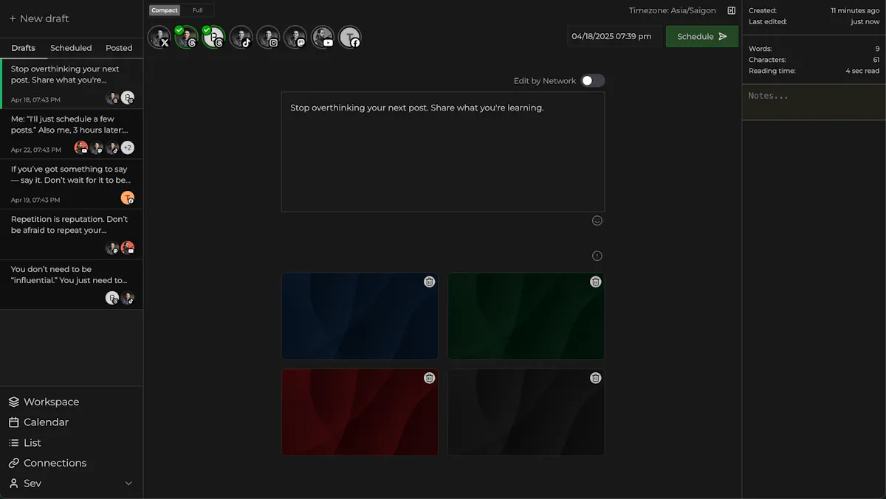Viewport: 886px width, 499px height.
Task: Click the +2 accounts badge on Apr 22 draft
Action: point(128,147)
